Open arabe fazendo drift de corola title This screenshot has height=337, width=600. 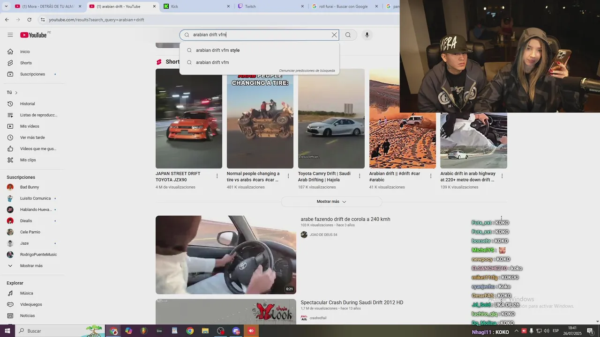pos(345,219)
